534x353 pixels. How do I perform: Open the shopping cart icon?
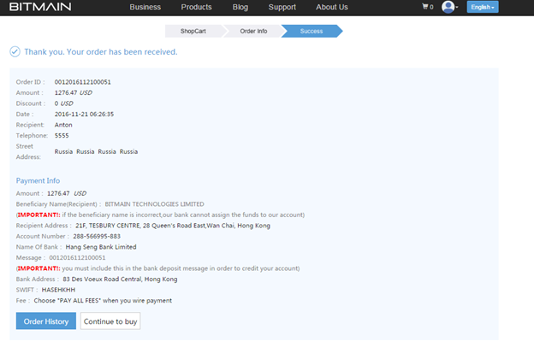[426, 7]
